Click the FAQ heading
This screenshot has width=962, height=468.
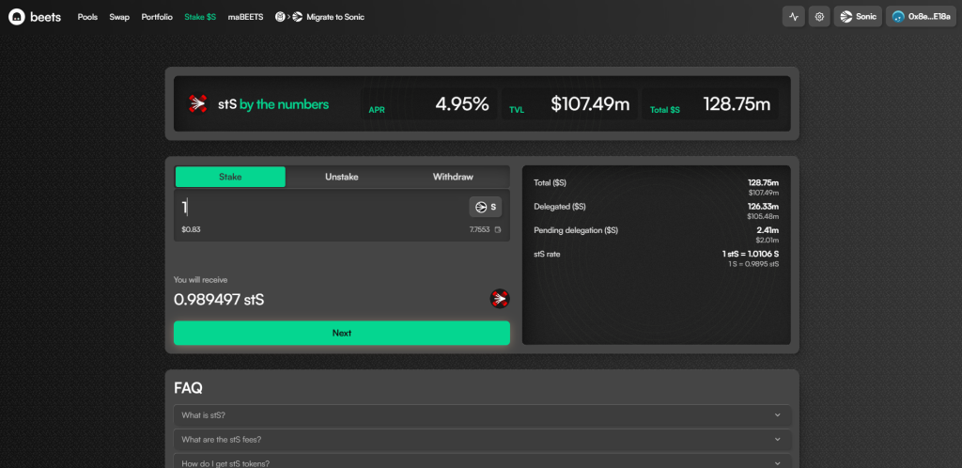[x=188, y=388]
